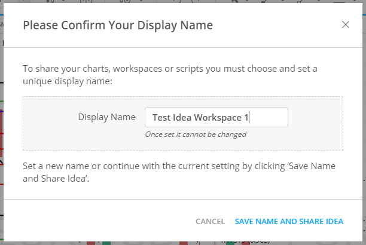Click blank header space beside the dialog title
The height and width of the screenshot is (245, 366).
(x=275, y=25)
